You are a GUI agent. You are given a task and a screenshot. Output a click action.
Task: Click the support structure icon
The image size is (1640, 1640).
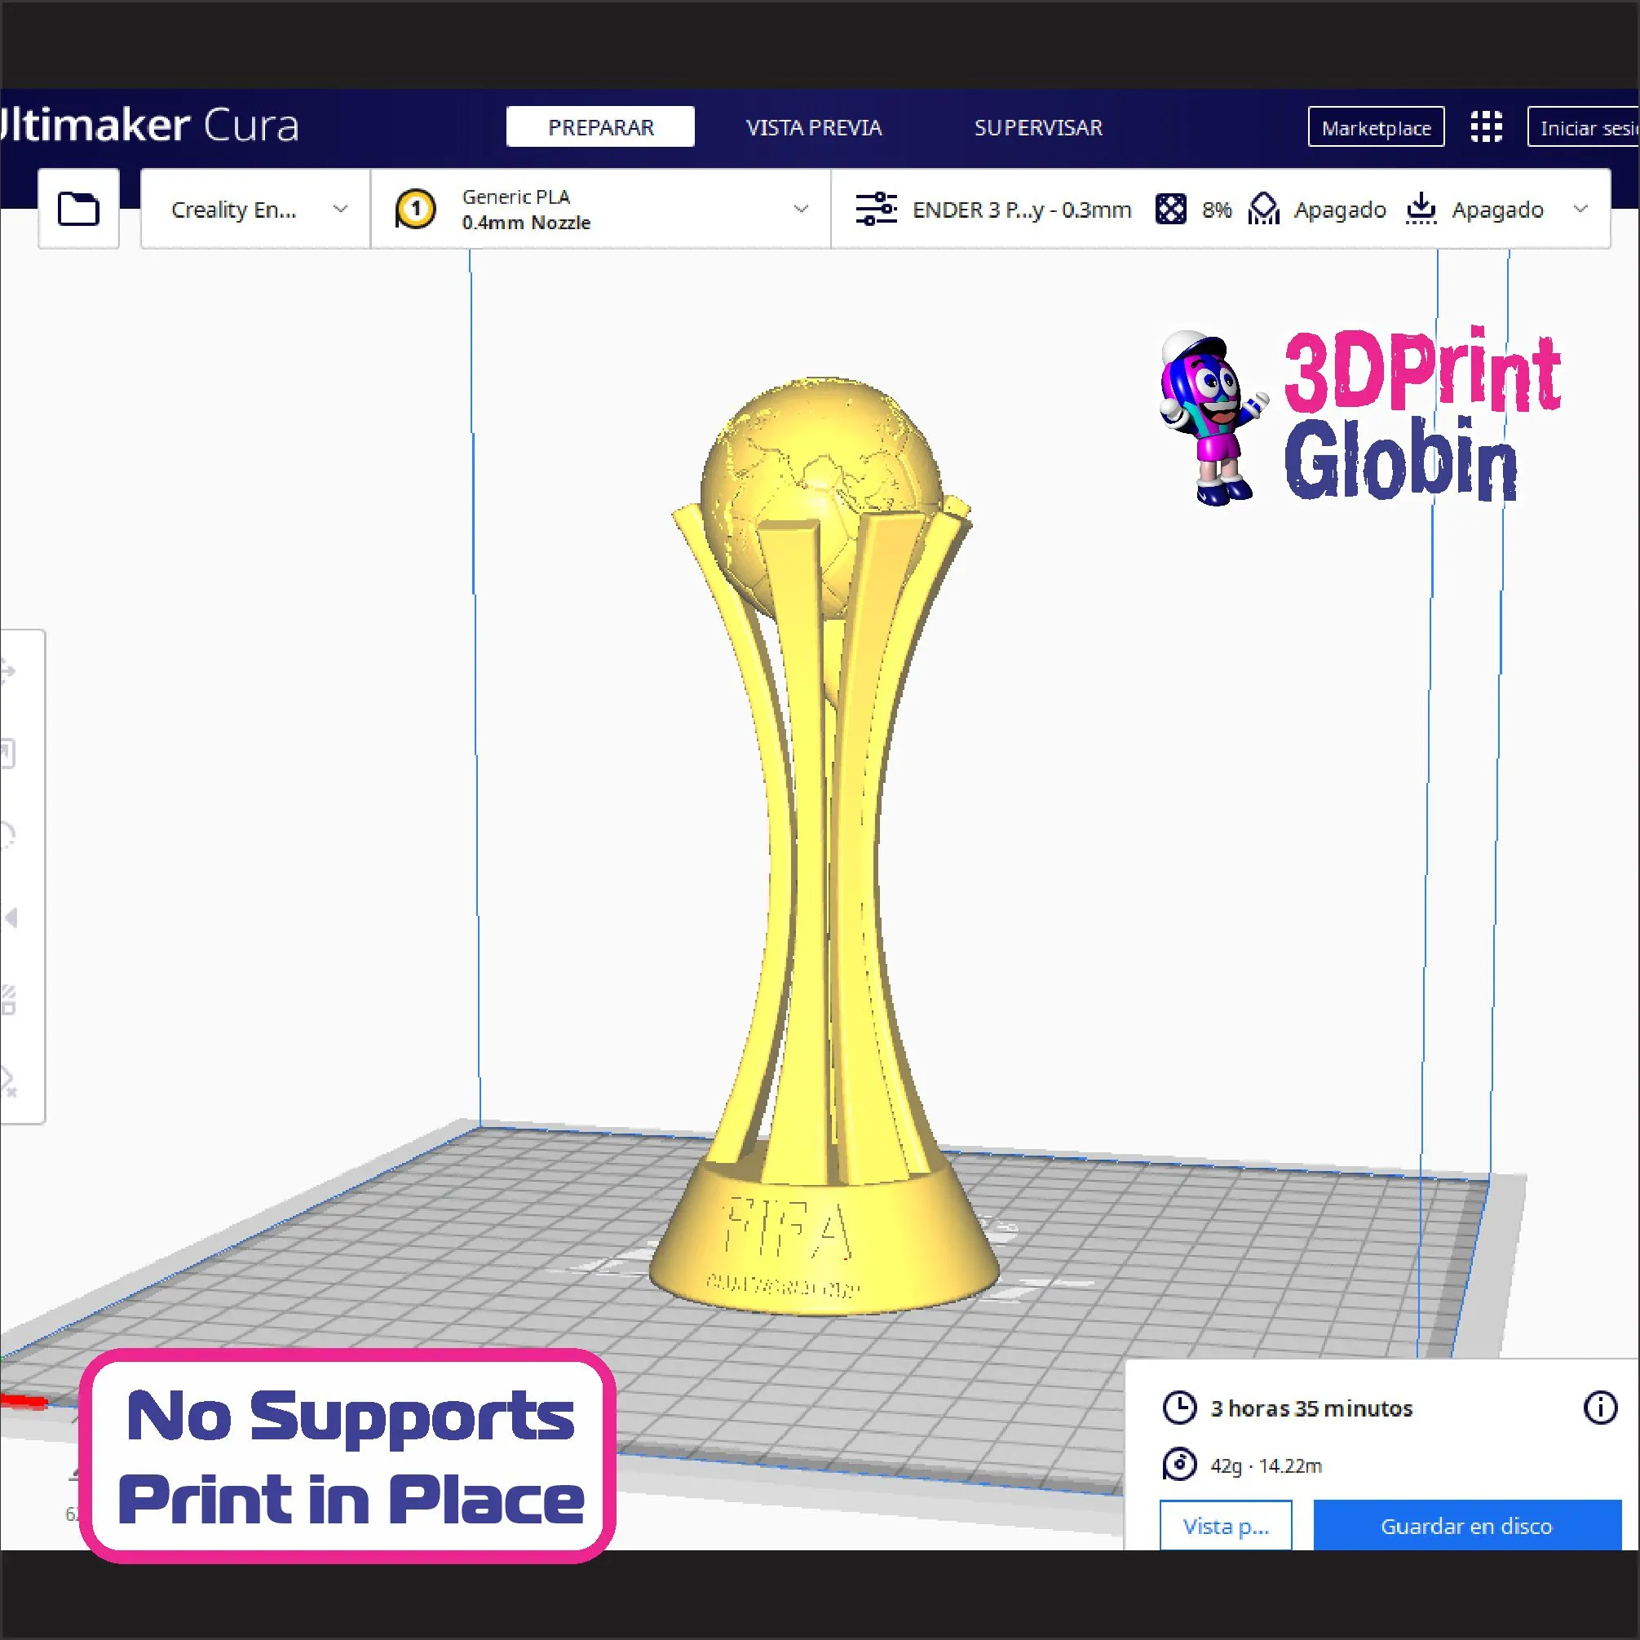click(1264, 209)
